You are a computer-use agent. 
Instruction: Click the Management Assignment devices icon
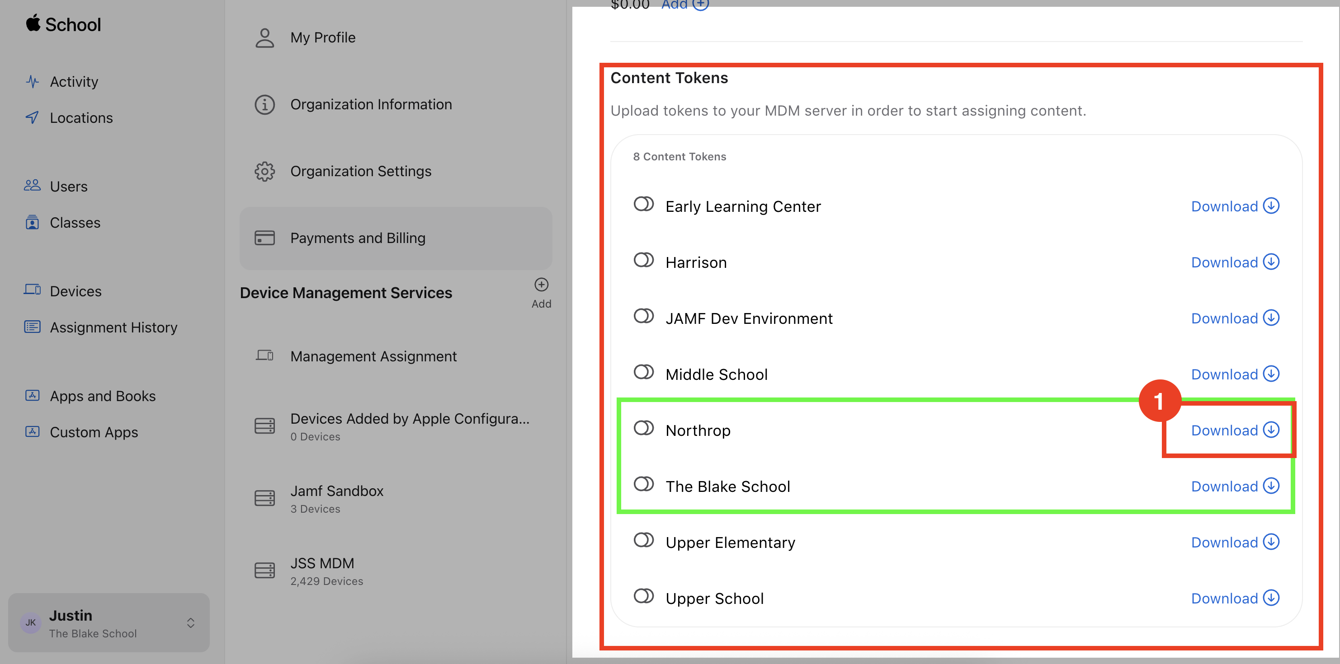pyautogui.click(x=265, y=356)
